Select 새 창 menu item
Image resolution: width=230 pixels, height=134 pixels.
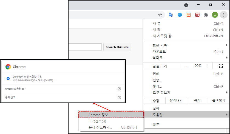[186, 30]
